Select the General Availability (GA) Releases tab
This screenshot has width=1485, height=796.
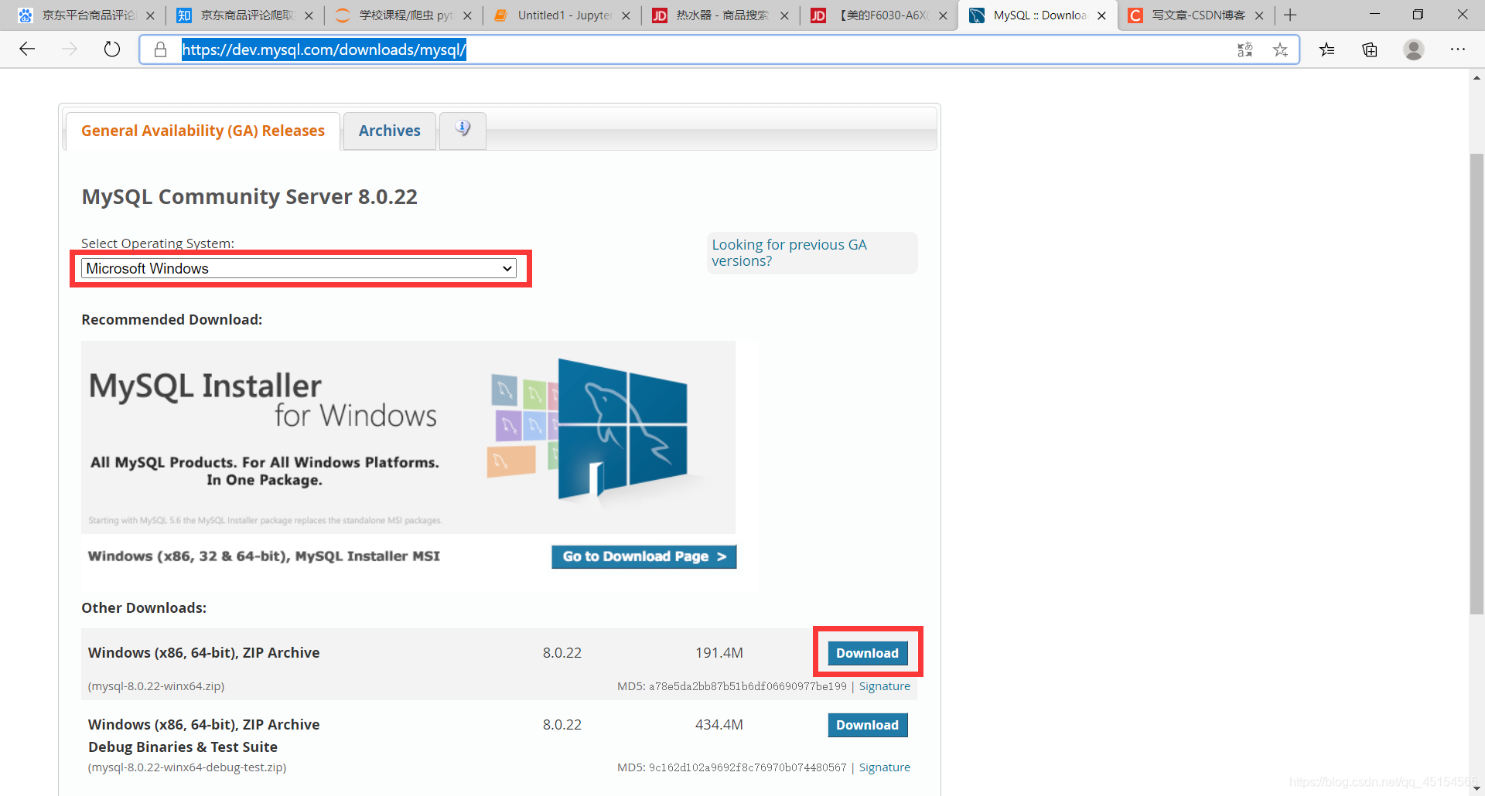point(203,131)
